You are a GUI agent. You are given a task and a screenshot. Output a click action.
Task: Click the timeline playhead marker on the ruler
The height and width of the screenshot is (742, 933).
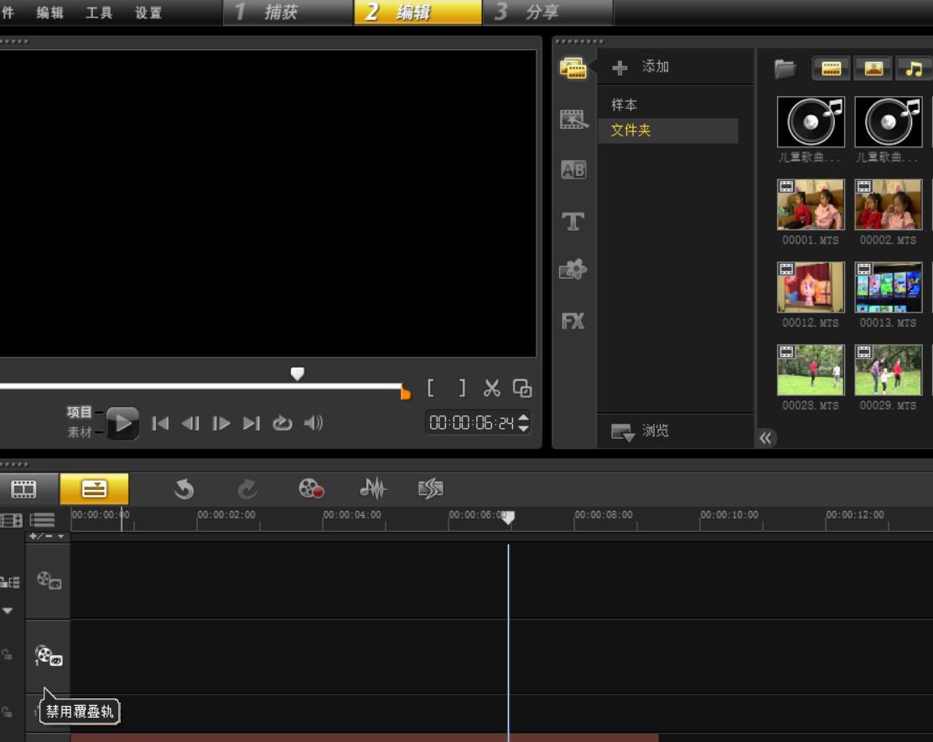point(508,518)
